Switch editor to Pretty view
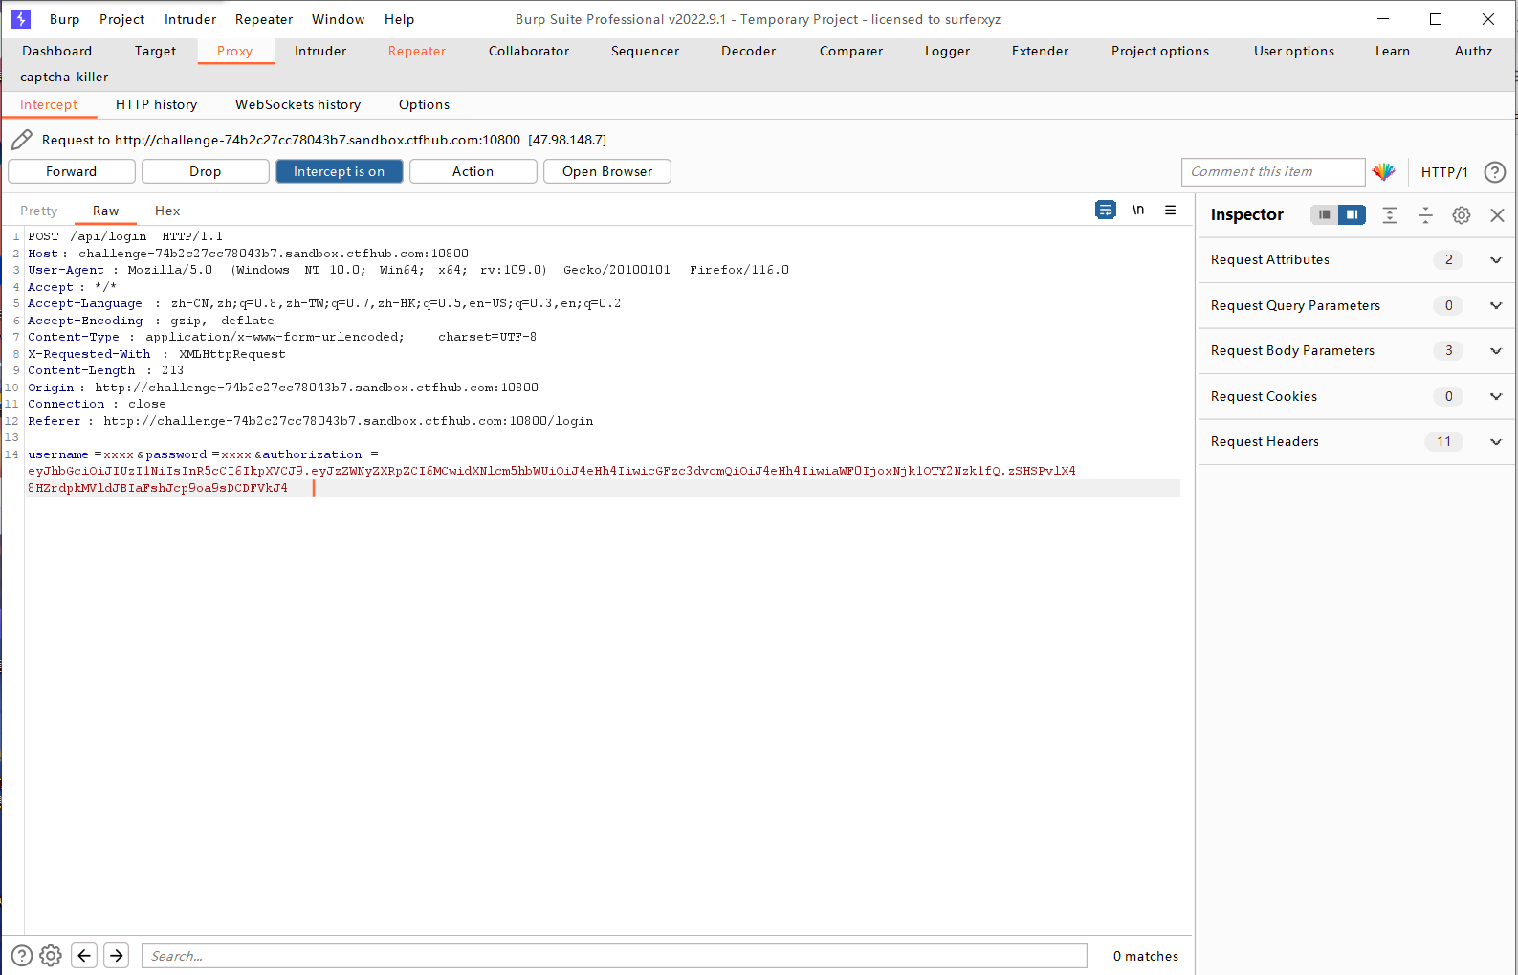Screen dimensions: 1518x975 (x=39, y=211)
